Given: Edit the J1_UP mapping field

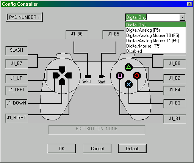Looking at the screenshot, I should coord(17,78).
